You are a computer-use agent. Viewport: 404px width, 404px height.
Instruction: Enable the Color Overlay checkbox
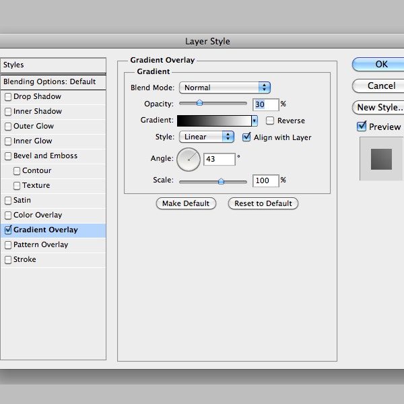click(8, 215)
